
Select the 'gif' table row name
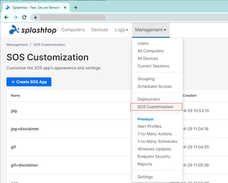click(x=13, y=147)
